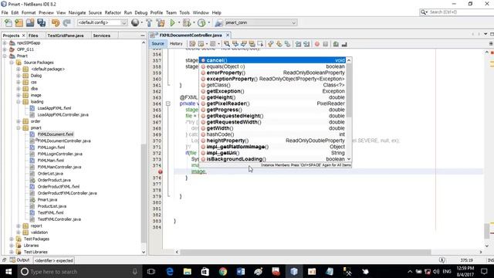The height and width of the screenshot is (278, 494).
Task: Click the New File toolbar icon
Action: 8,22
